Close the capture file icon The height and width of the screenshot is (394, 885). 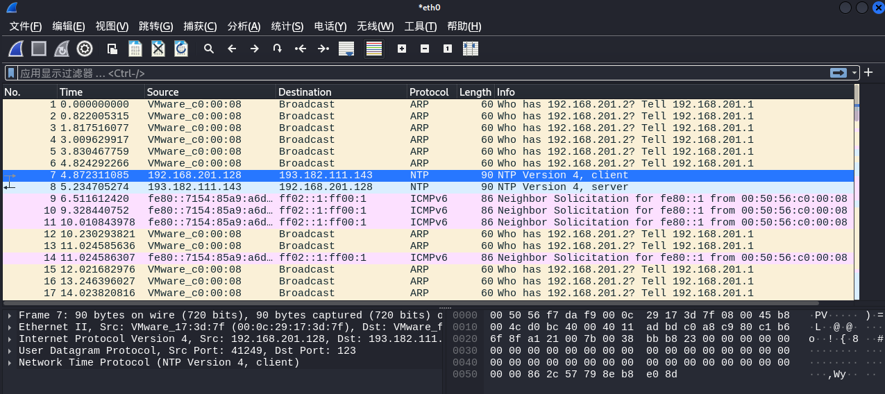pyautogui.click(x=158, y=49)
